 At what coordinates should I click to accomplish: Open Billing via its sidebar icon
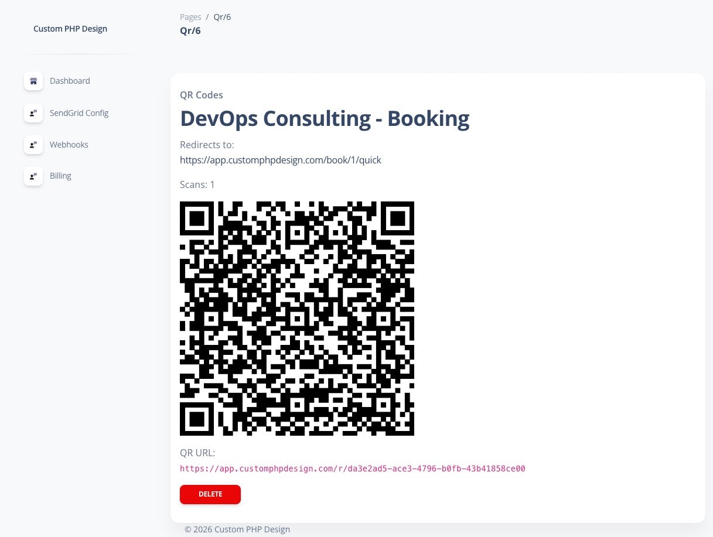[x=33, y=176]
